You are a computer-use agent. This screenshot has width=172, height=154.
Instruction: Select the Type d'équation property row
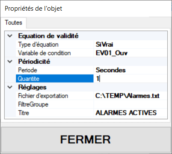[92, 44]
